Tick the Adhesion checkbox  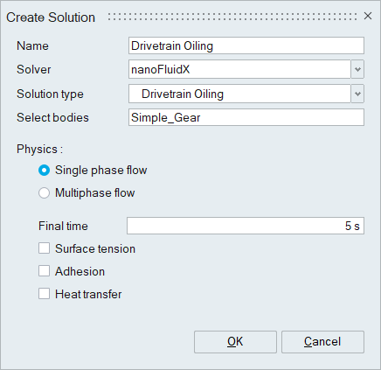(x=44, y=271)
